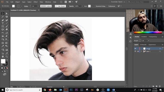Choose the Rectangle tool
The height and width of the screenshot is (92, 164).
3,27
